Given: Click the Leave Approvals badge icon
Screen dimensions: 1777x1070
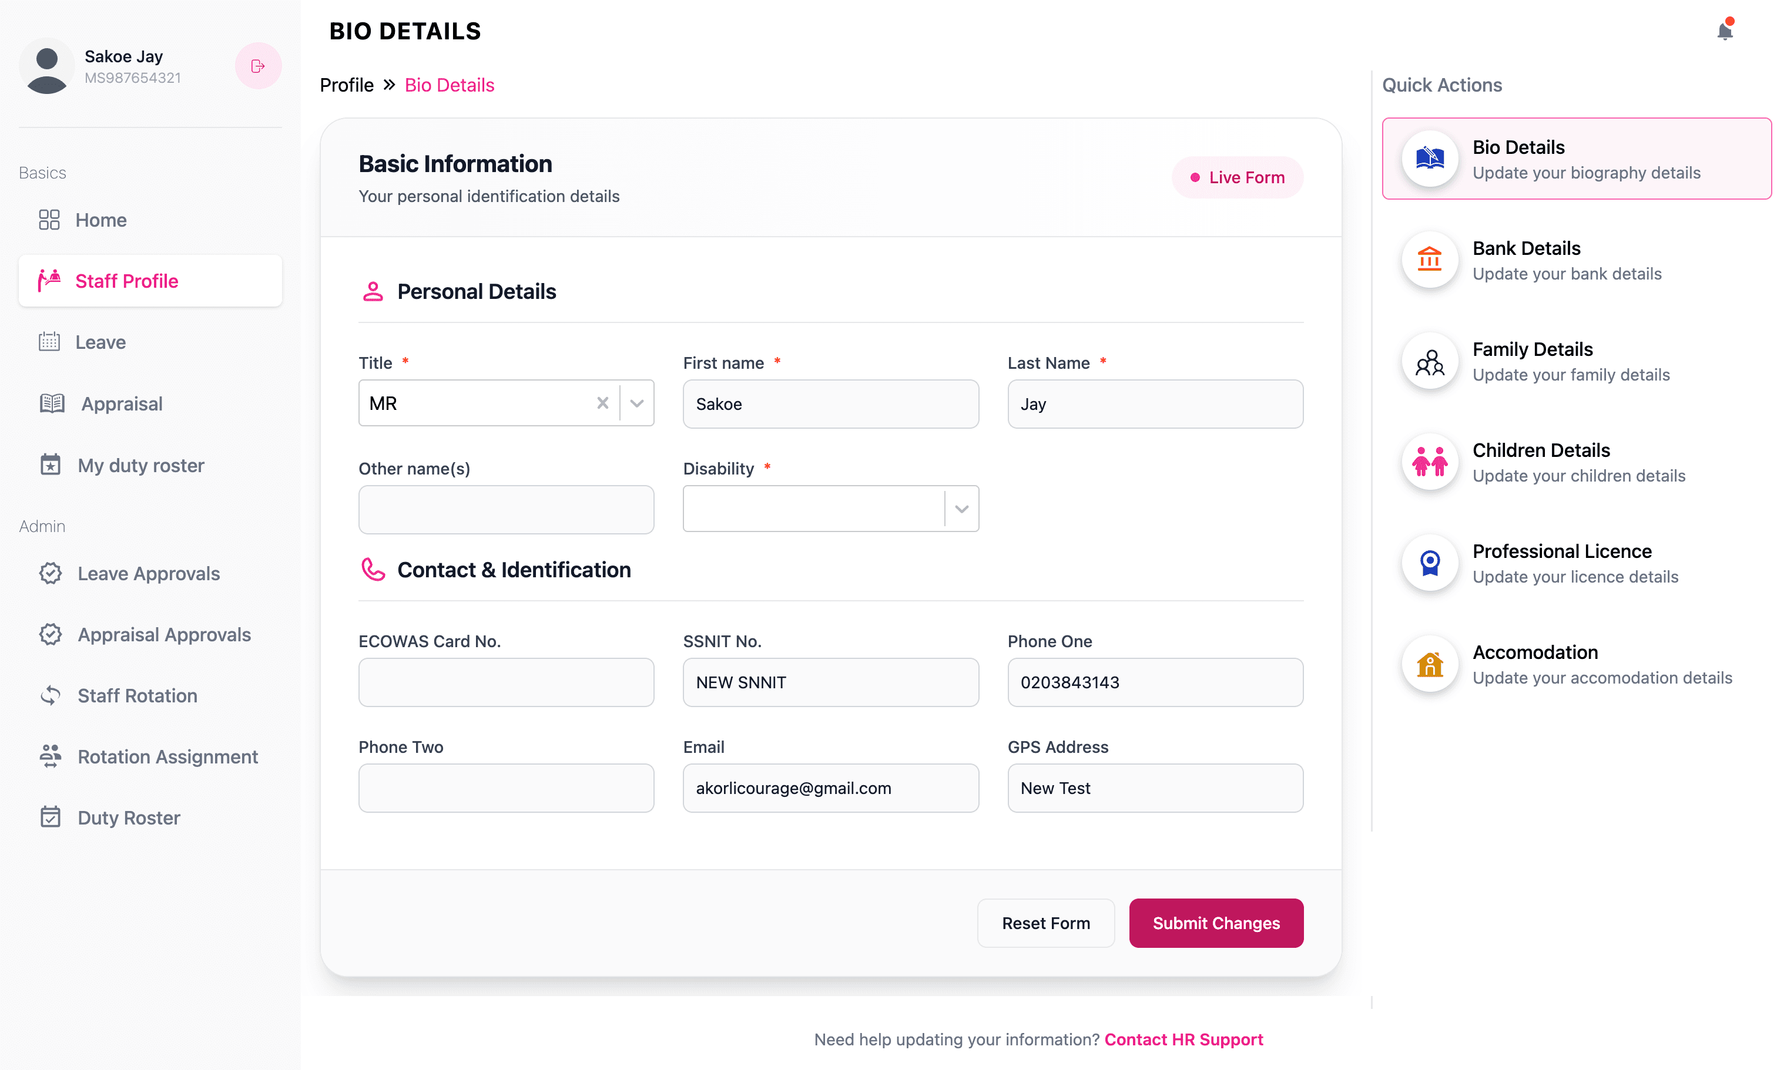Looking at the screenshot, I should point(51,574).
